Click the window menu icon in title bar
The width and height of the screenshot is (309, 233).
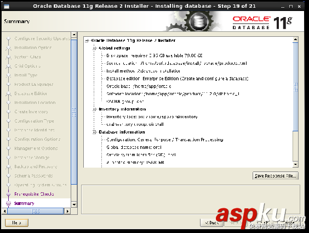tap(7, 7)
